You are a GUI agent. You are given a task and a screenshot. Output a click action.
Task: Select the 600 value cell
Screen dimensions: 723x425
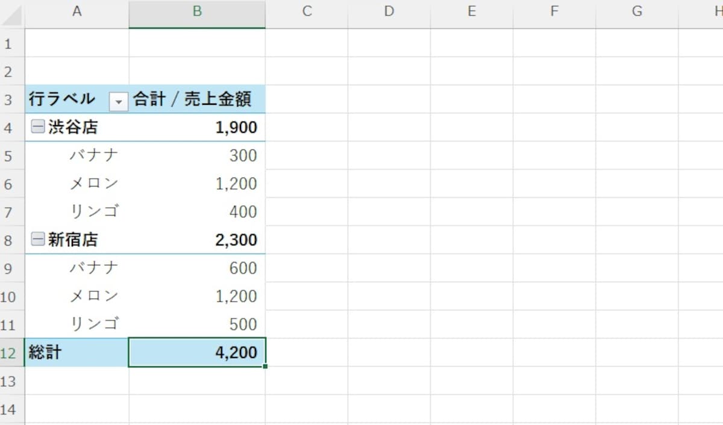pyautogui.click(x=197, y=268)
